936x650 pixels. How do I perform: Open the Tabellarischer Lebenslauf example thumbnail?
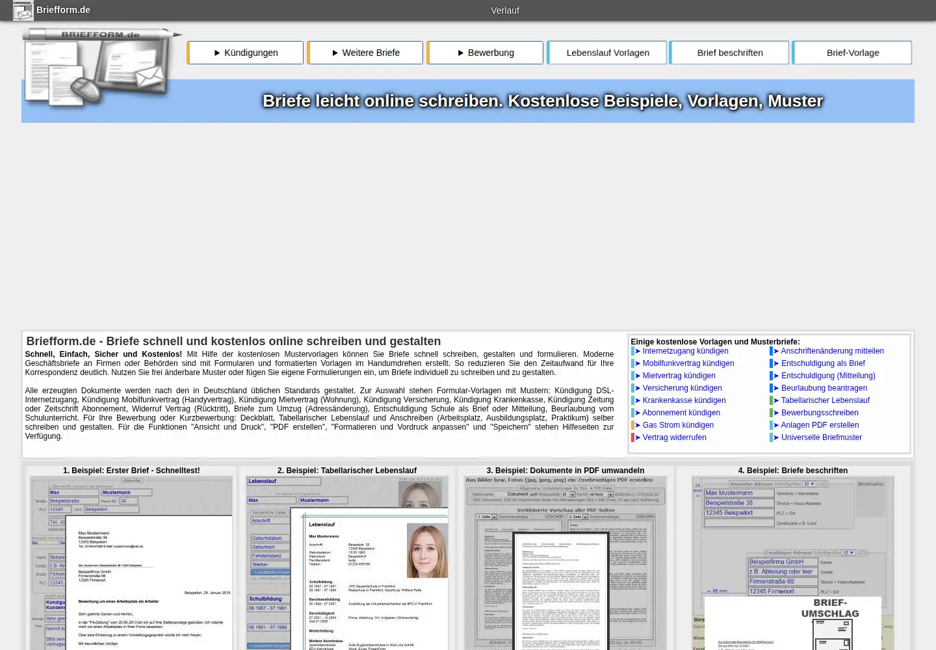point(347,563)
